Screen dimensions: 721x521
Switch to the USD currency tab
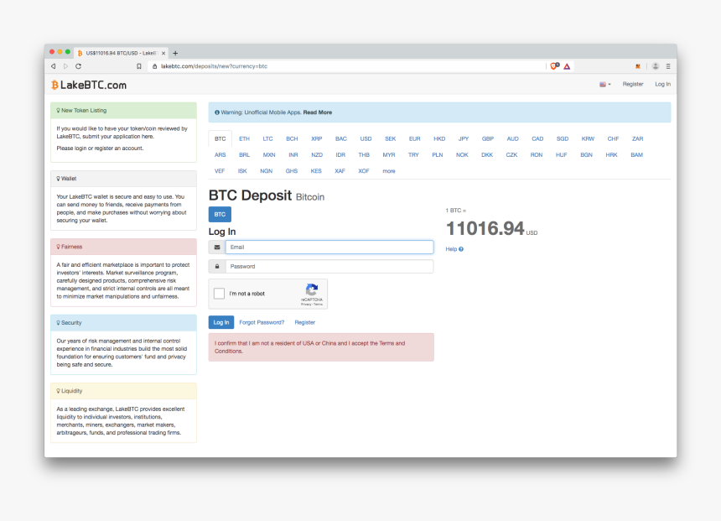click(x=366, y=139)
